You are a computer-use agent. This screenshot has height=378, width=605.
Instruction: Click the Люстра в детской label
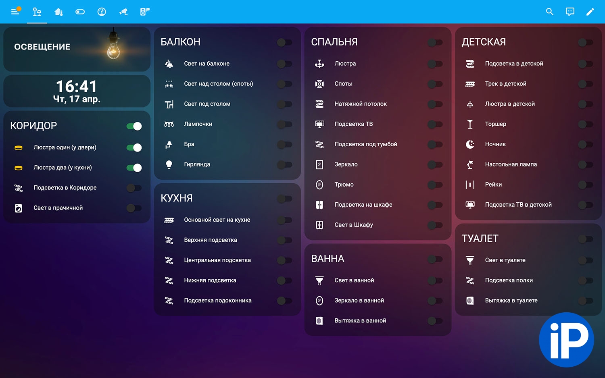point(510,104)
